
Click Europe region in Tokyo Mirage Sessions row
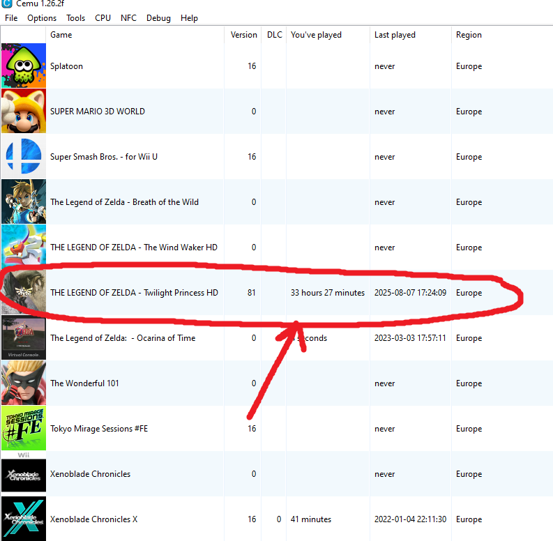(469, 429)
